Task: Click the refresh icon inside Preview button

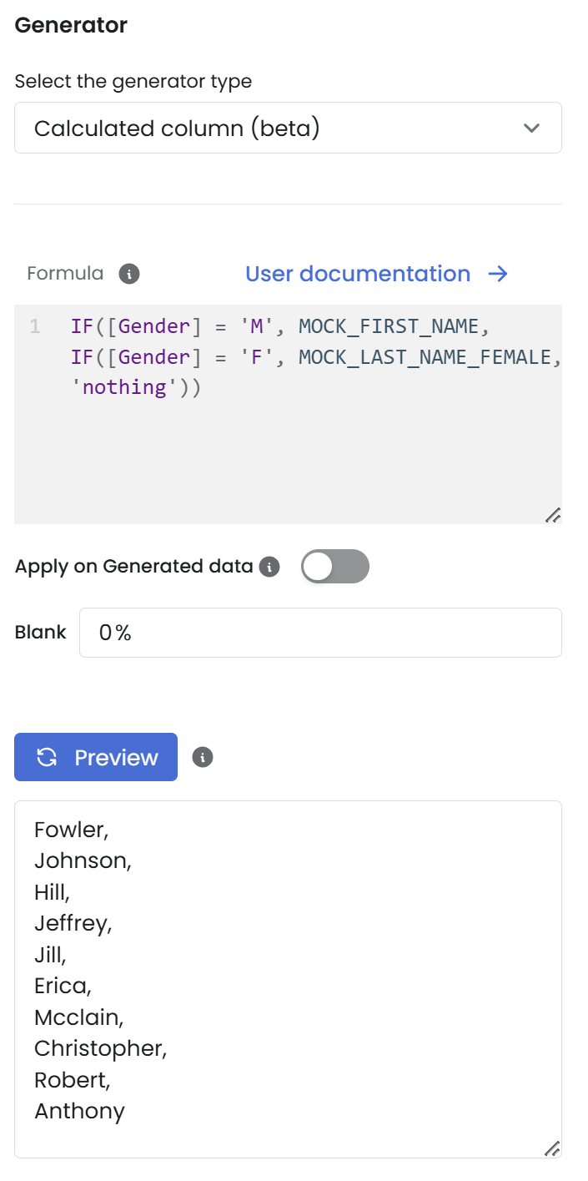Action: [x=48, y=757]
